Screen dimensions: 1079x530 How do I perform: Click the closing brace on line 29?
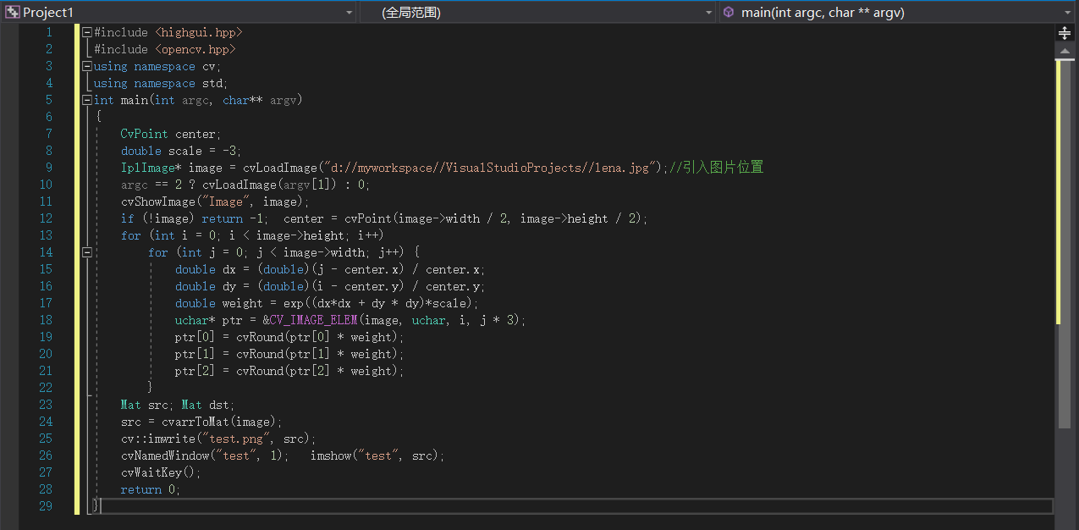[96, 506]
